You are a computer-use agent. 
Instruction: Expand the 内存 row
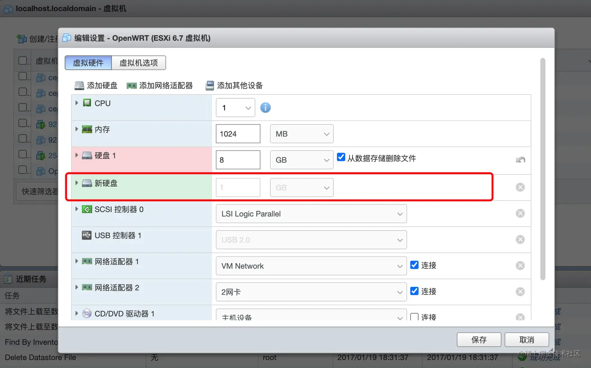tap(77, 129)
